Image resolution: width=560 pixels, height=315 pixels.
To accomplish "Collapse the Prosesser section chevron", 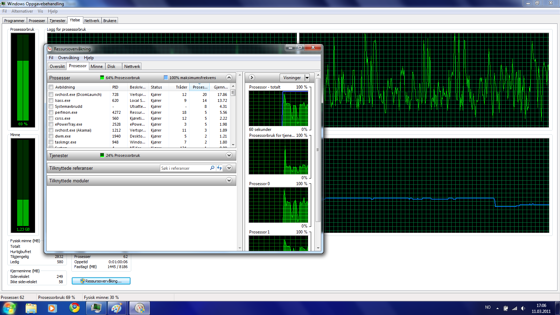I will (x=229, y=77).
